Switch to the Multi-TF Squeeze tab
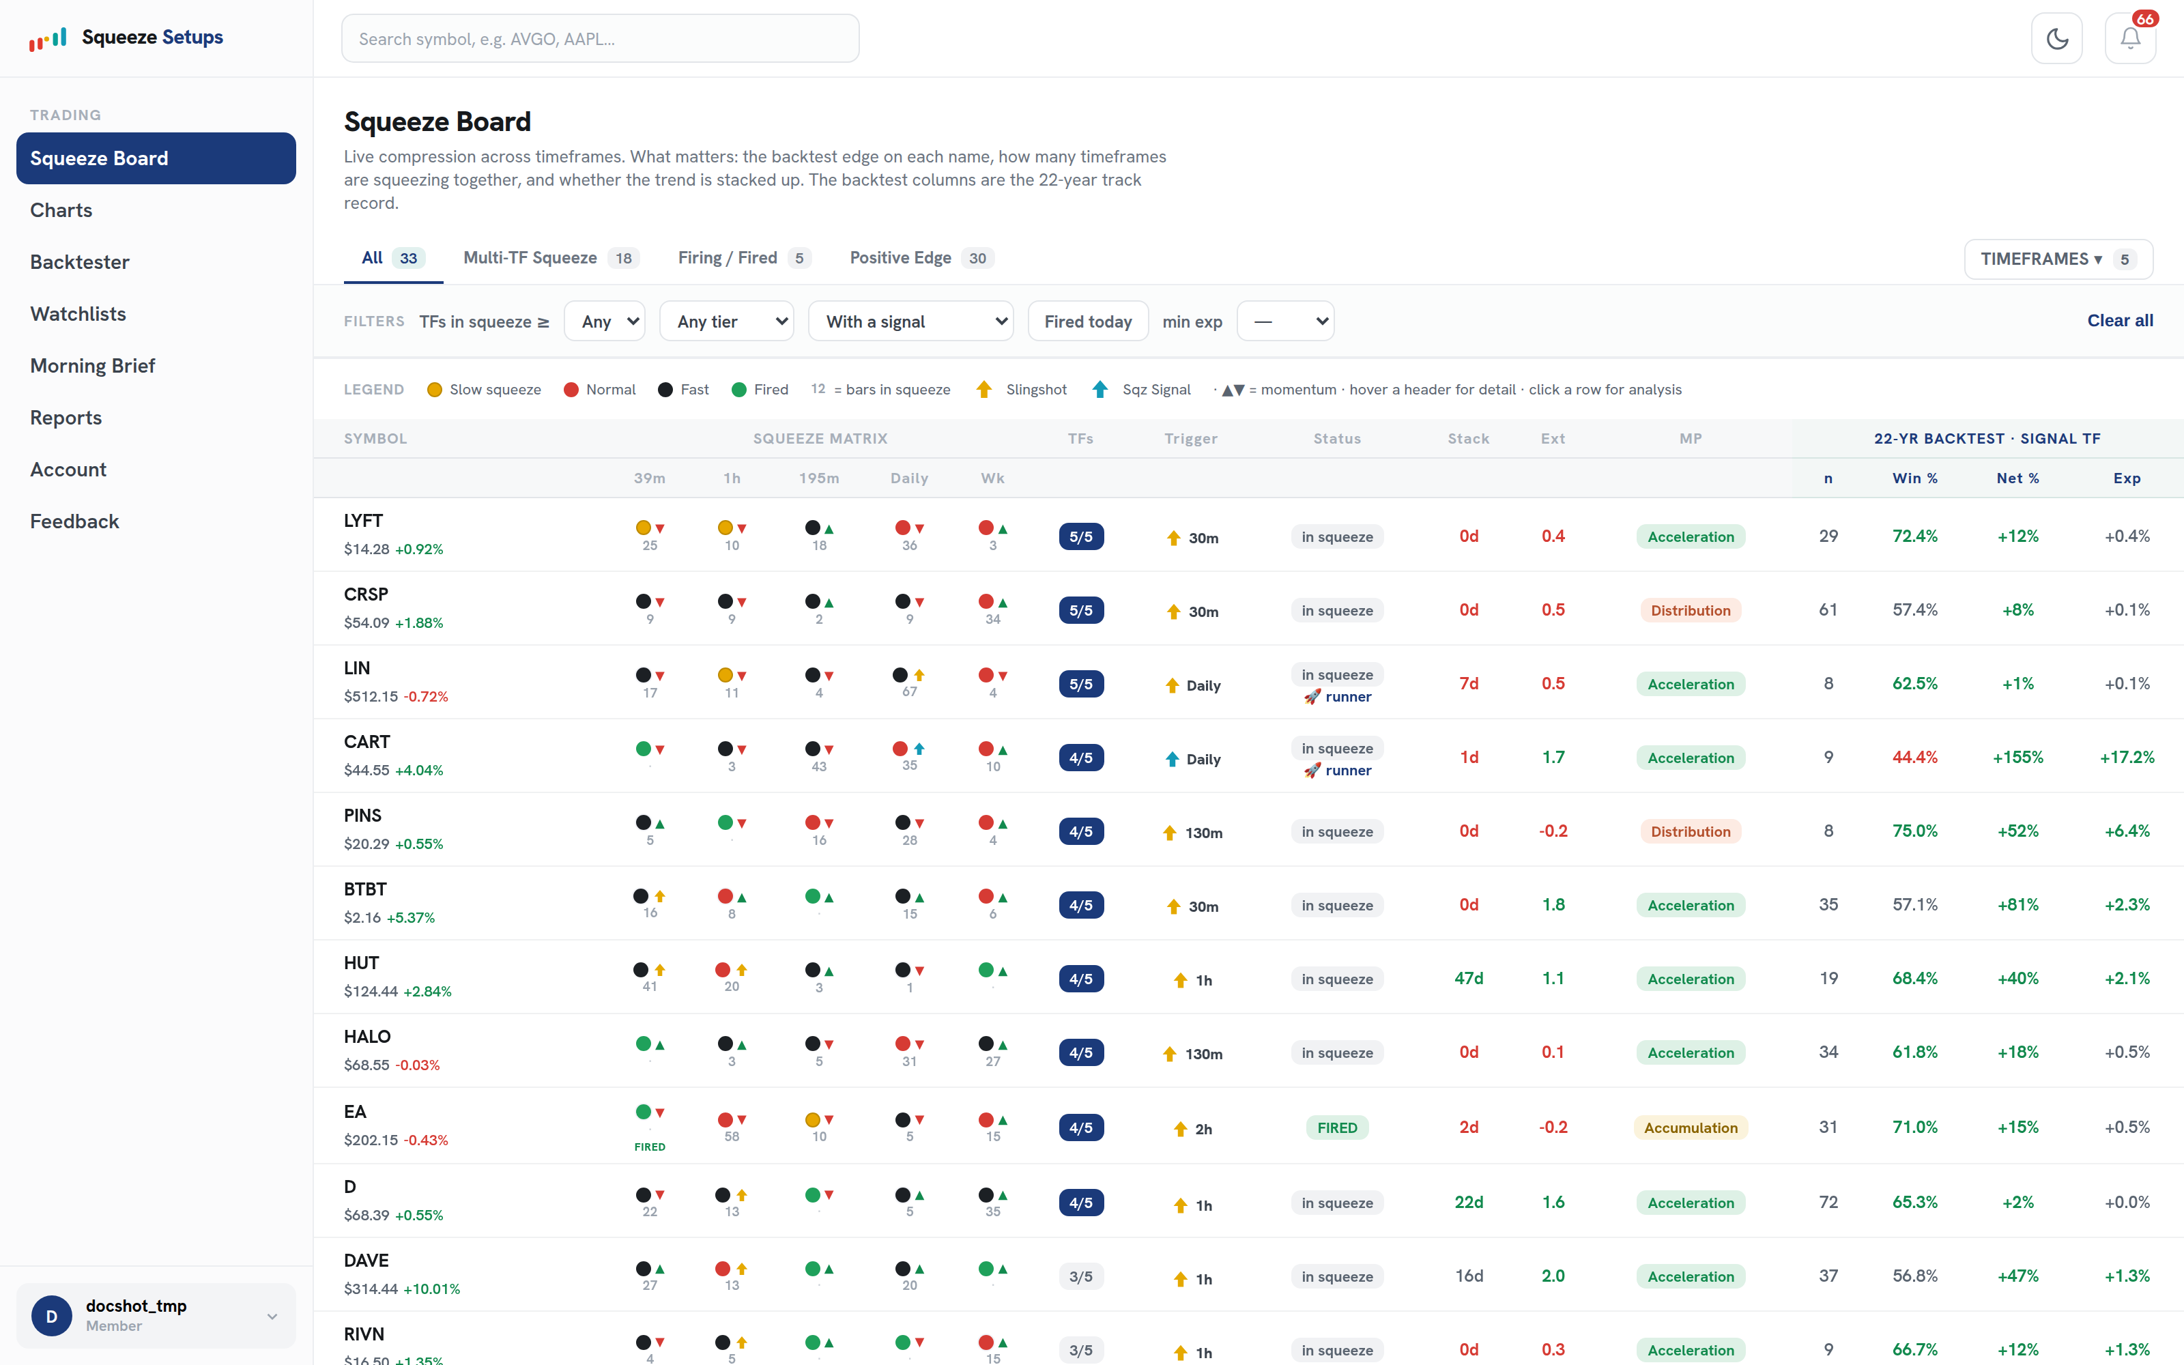The width and height of the screenshot is (2184, 1365). coord(551,258)
